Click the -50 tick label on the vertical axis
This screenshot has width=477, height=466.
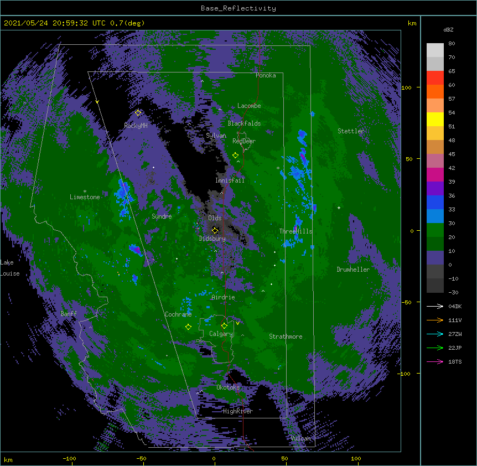click(x=406, y=302)
